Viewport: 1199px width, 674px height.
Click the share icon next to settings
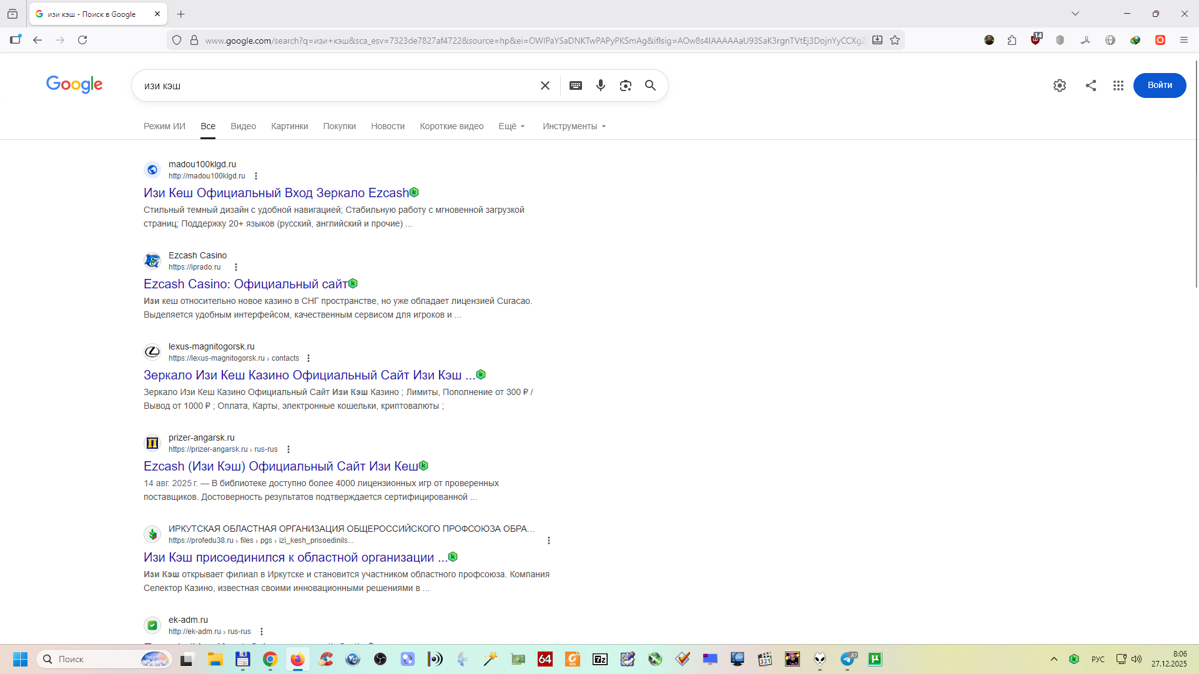click(x=1090, y=85)
